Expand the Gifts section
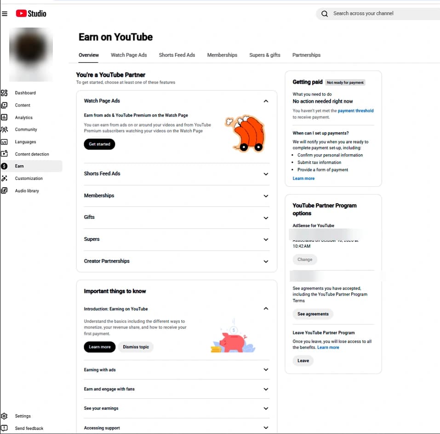Image resolution: width=440 pixels, height=434 pixels. tap(266, 217)
